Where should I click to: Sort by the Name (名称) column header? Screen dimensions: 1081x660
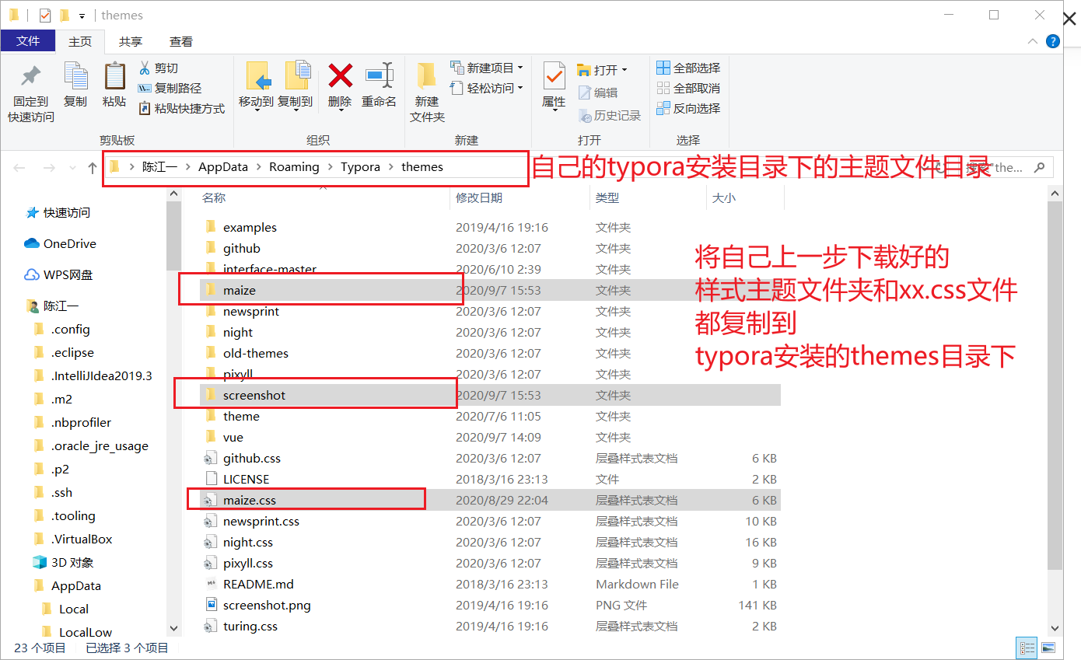[x=214, y=198]
